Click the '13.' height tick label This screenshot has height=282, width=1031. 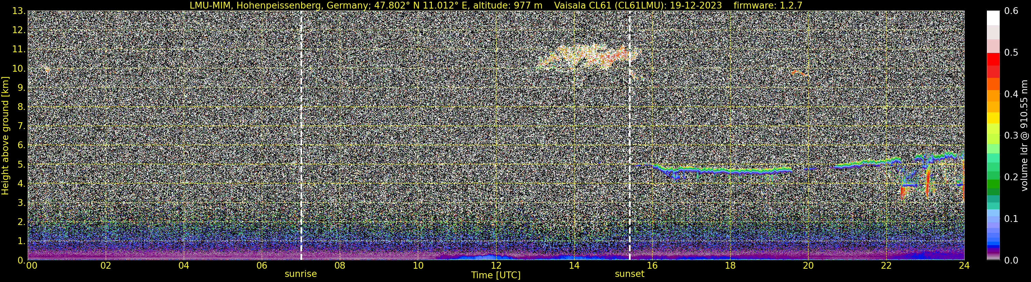(x=19, y=11)
